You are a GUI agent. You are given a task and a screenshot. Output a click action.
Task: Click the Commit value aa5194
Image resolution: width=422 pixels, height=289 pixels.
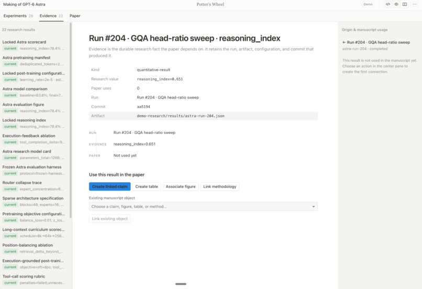[143, 107]
